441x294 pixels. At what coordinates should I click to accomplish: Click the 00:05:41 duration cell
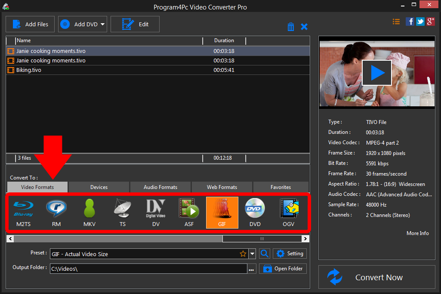coord(224,70)
